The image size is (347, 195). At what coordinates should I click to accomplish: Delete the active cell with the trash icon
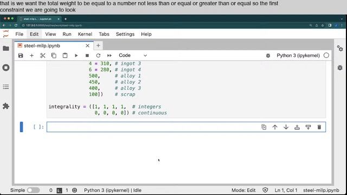[x=319, y=127]
